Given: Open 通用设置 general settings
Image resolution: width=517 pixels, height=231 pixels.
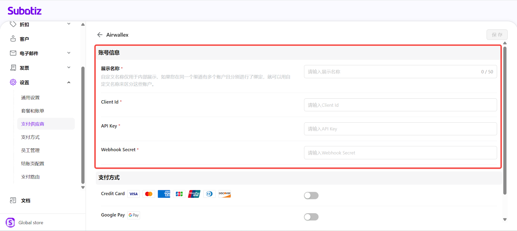Looking at the screenshot, I should click(30, 98).
